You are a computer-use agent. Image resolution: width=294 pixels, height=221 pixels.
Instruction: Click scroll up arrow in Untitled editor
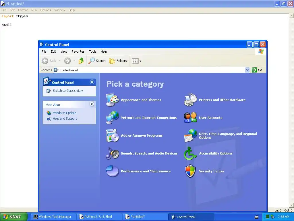291,16
